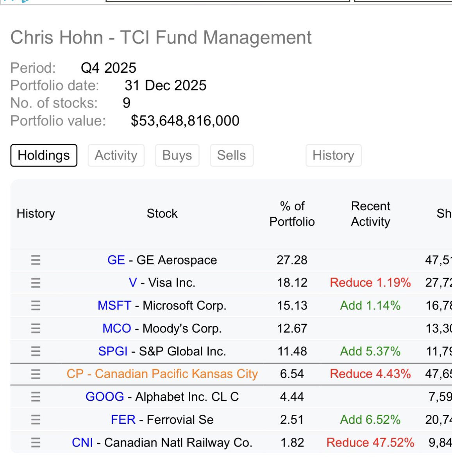Image resolution: width=452 pixels, height=469 pixels.
Task: Switch to the Sells tab
Action: (232, 155)
